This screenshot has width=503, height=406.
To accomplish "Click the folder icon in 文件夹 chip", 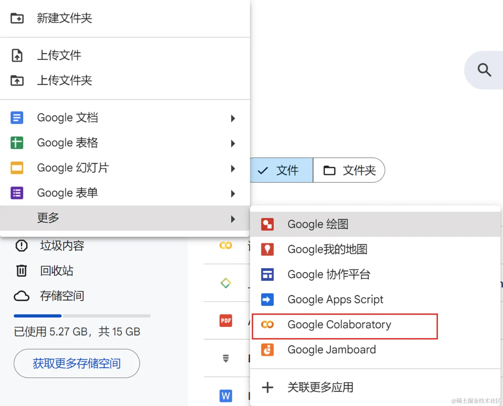I will 329,170.
